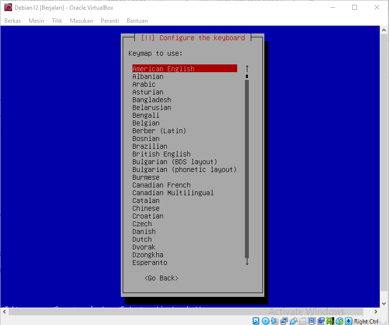Viewport: 389px width, 325px height.
Task: Click the VirtualBox title bar logo
Action: [x=8, y=7]
